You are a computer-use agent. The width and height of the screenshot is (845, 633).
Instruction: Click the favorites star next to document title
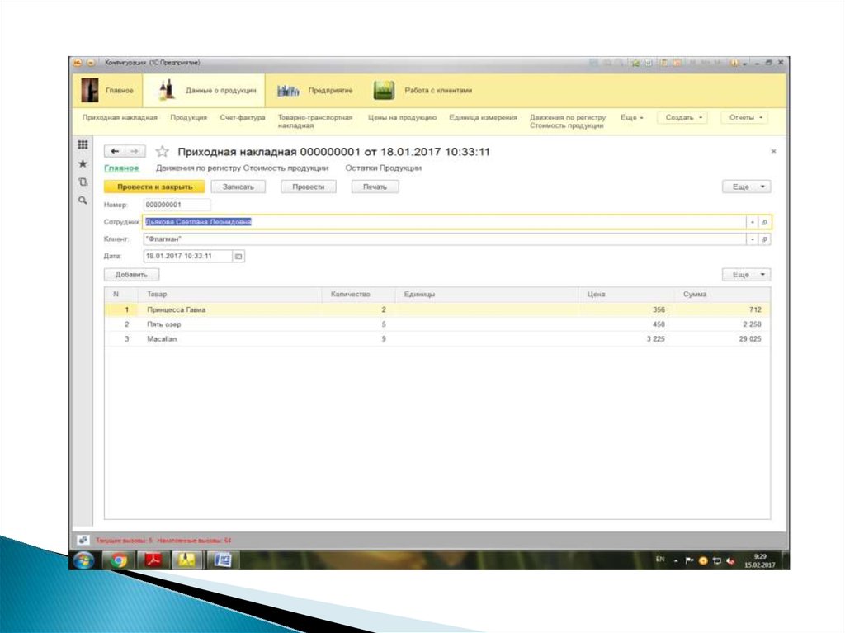coord(163,152)
